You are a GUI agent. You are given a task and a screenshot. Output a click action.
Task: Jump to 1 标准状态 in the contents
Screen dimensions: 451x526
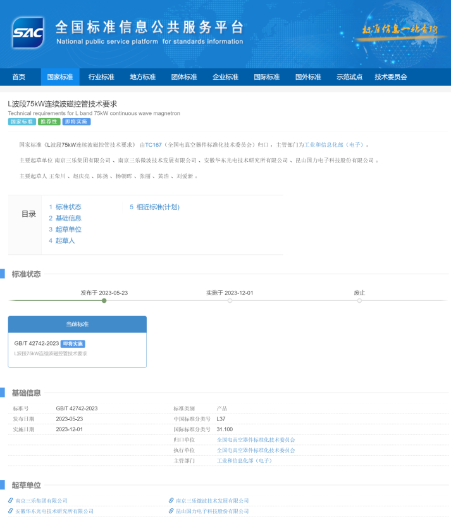[65, 207]
